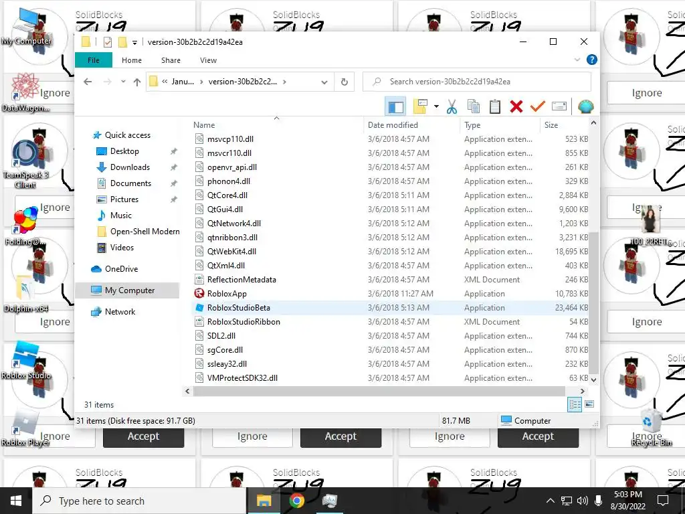Click the Email envelope toolbar icon
Screen dimensions: 685x514
[559, 106]
